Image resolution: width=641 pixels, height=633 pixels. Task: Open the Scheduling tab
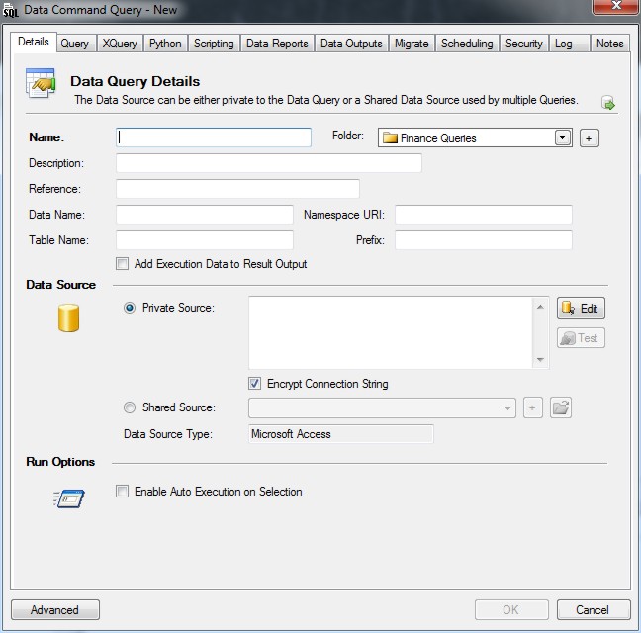(467, 44)
